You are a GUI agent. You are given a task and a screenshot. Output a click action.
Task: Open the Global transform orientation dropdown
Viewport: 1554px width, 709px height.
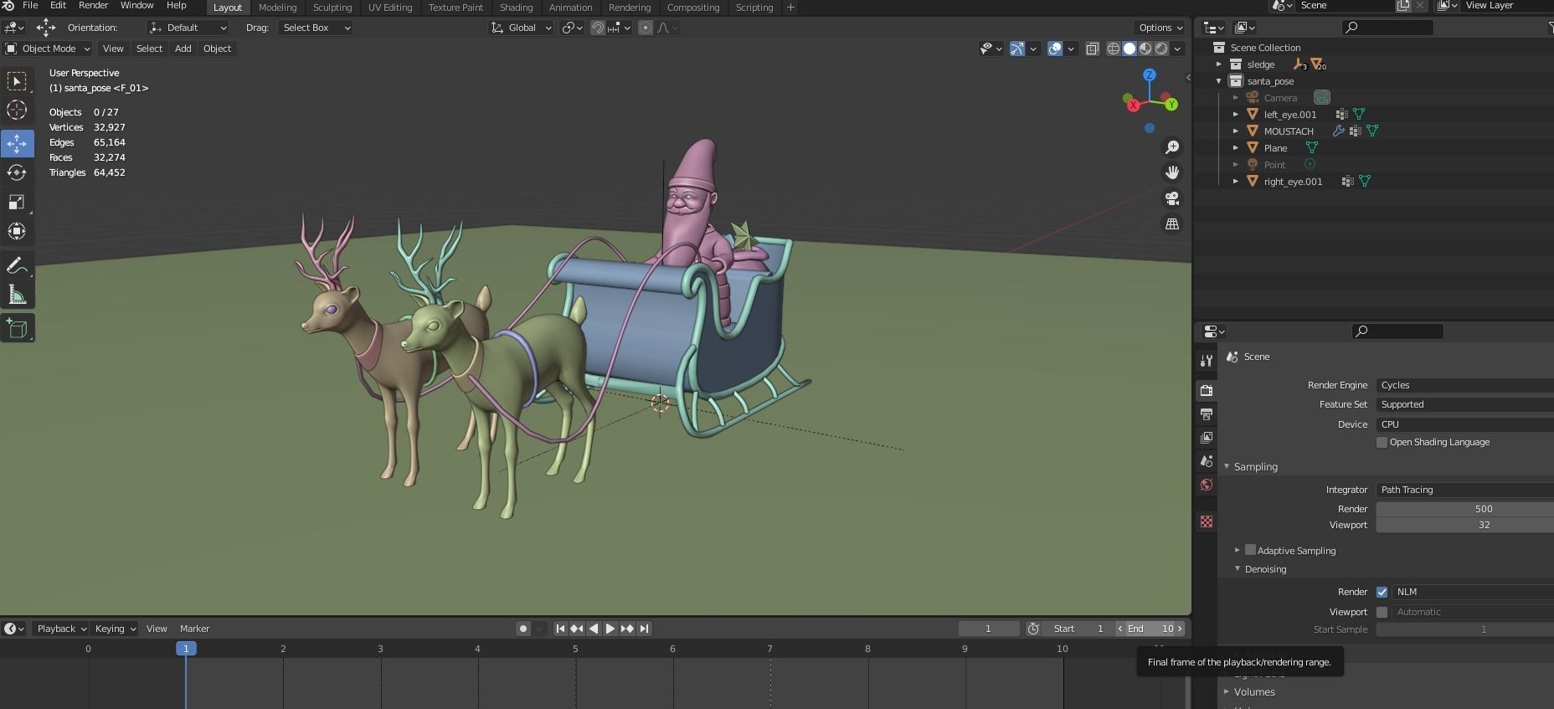pyautogui.click(x=522, y=28)
